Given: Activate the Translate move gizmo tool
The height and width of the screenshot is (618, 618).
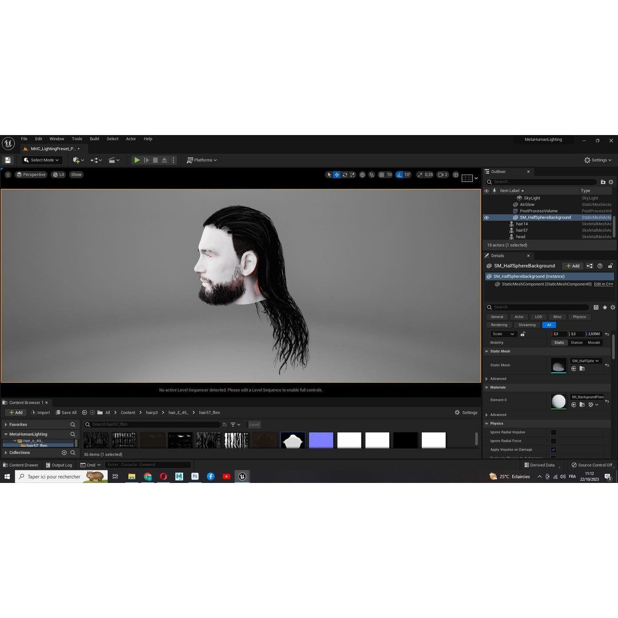Looking at the screenshot, I should coord(336,175).
